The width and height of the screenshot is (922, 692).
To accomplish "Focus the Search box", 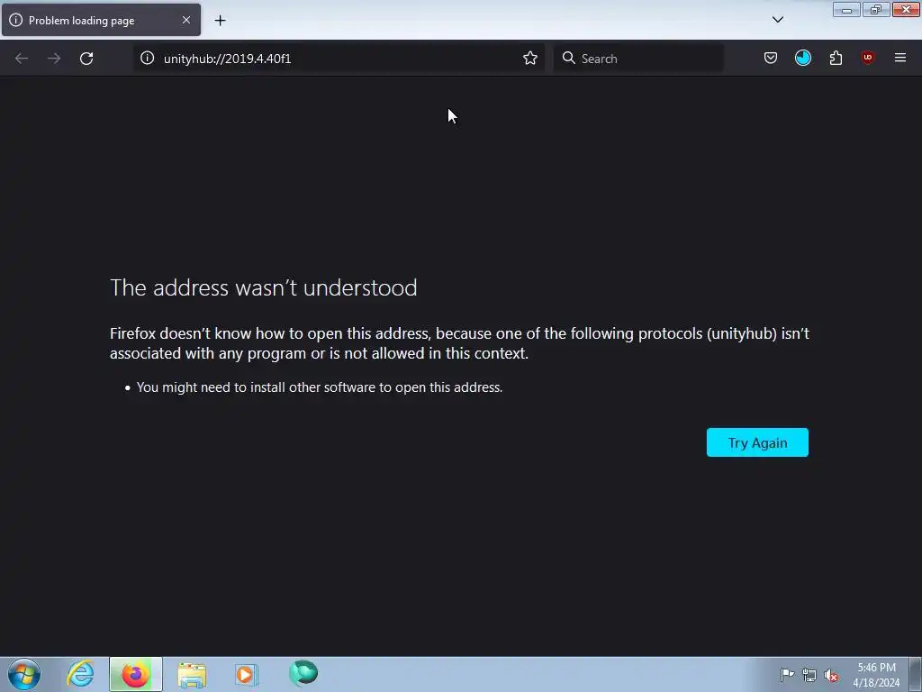I will click(638, 59).
